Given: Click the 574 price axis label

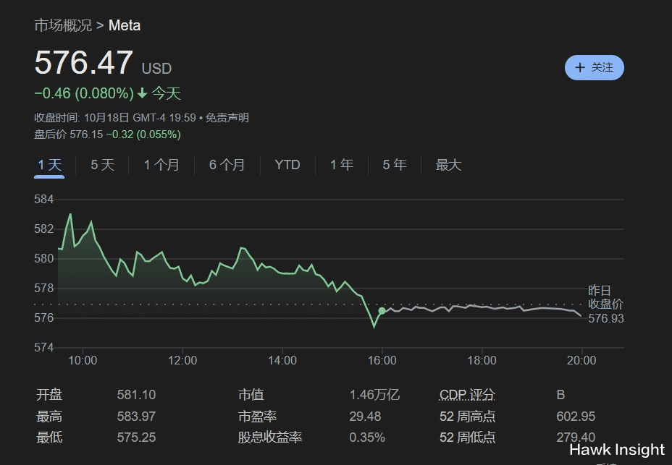Looking at the screenshot, I should (43, 347).
